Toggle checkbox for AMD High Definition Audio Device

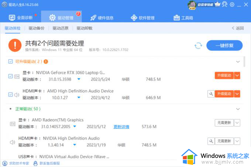(10, 94)
